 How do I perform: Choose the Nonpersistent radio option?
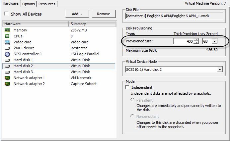(132, 116)
